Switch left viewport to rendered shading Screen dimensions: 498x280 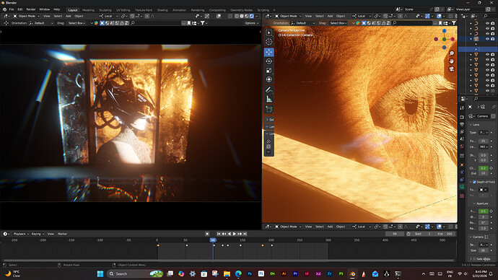252,16
